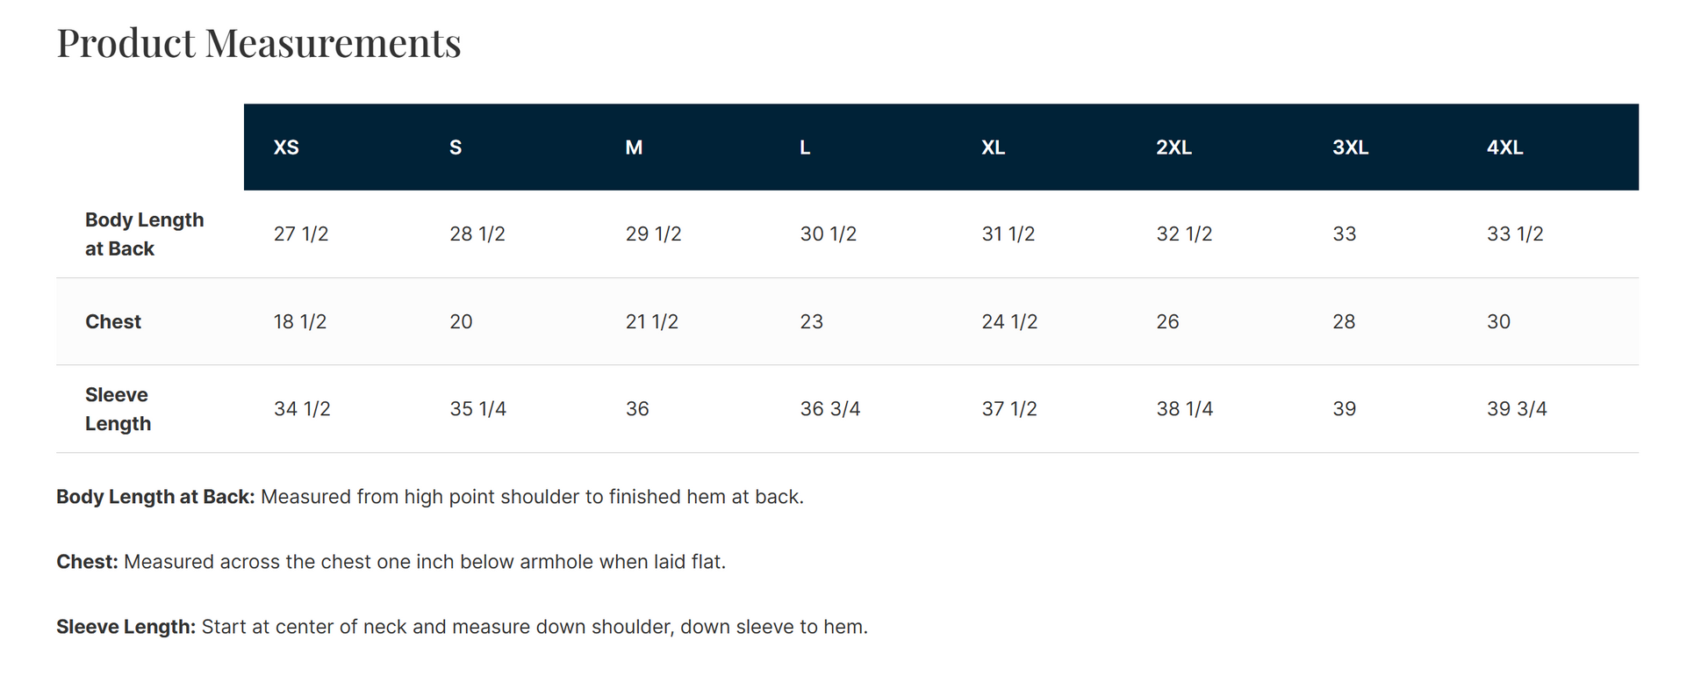Viewport: 1708px width, 683px height.
Task: Click the XL size header
Action: point(993,147)
